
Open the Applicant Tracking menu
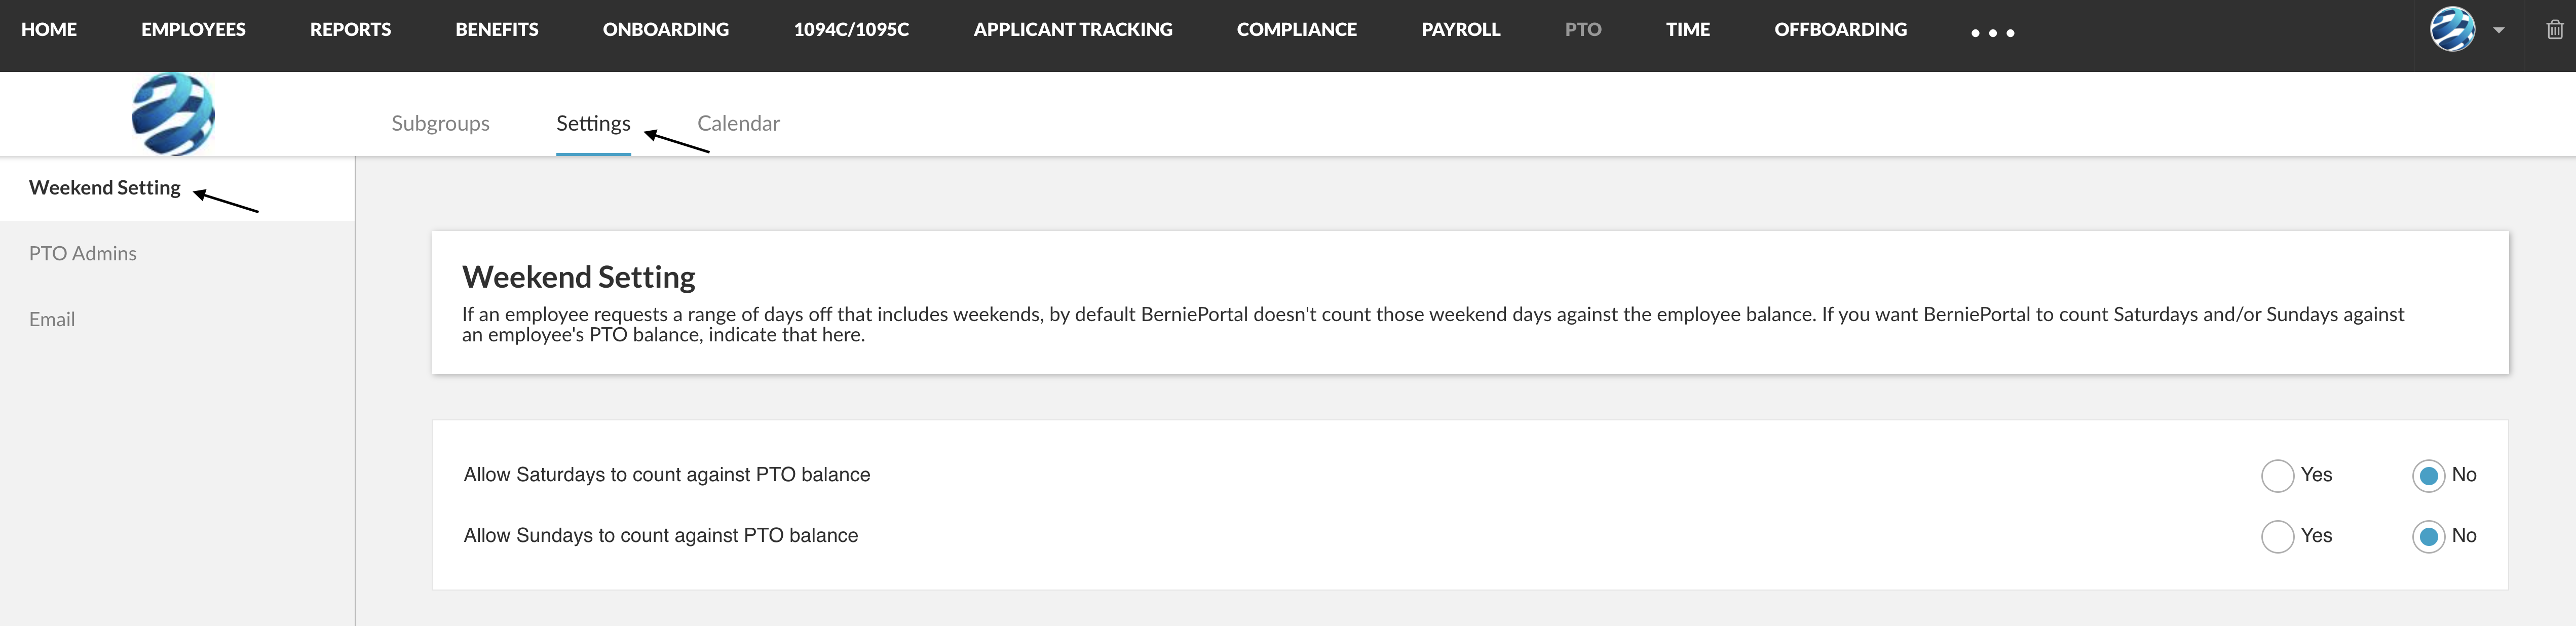1072,30
